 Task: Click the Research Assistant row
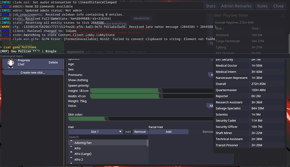tap(250, 102)
